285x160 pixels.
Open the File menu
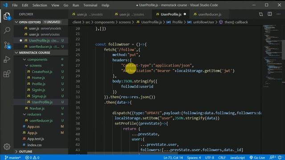coord(15,5)
